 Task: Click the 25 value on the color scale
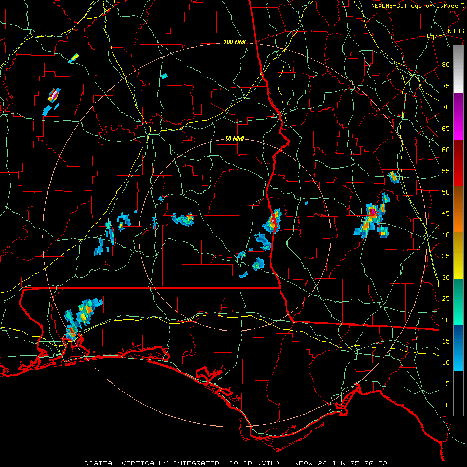pos(446,299)
